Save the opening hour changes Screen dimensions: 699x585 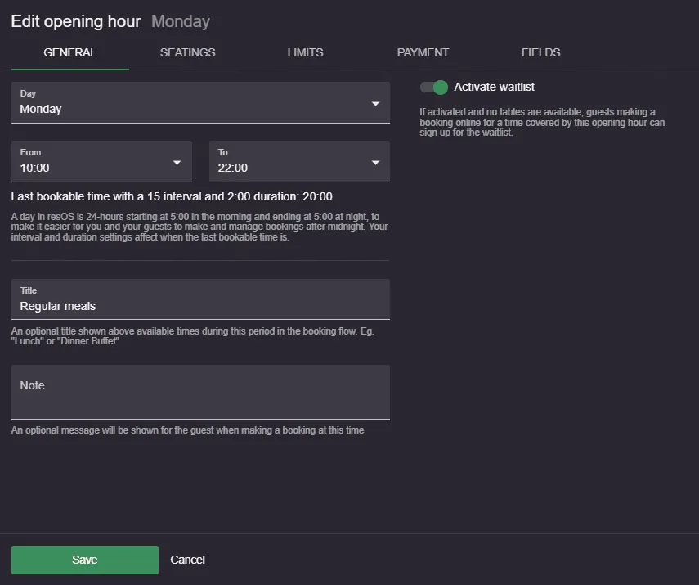85,560
